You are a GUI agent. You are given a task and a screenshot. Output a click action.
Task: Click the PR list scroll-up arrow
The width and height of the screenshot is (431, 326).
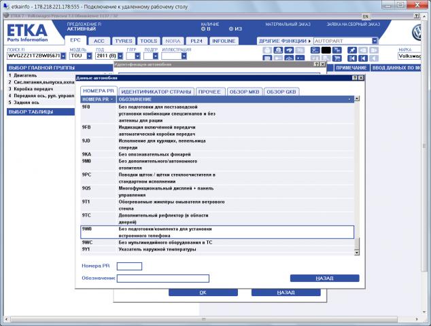pyautogui.click(x=357, y=98)
